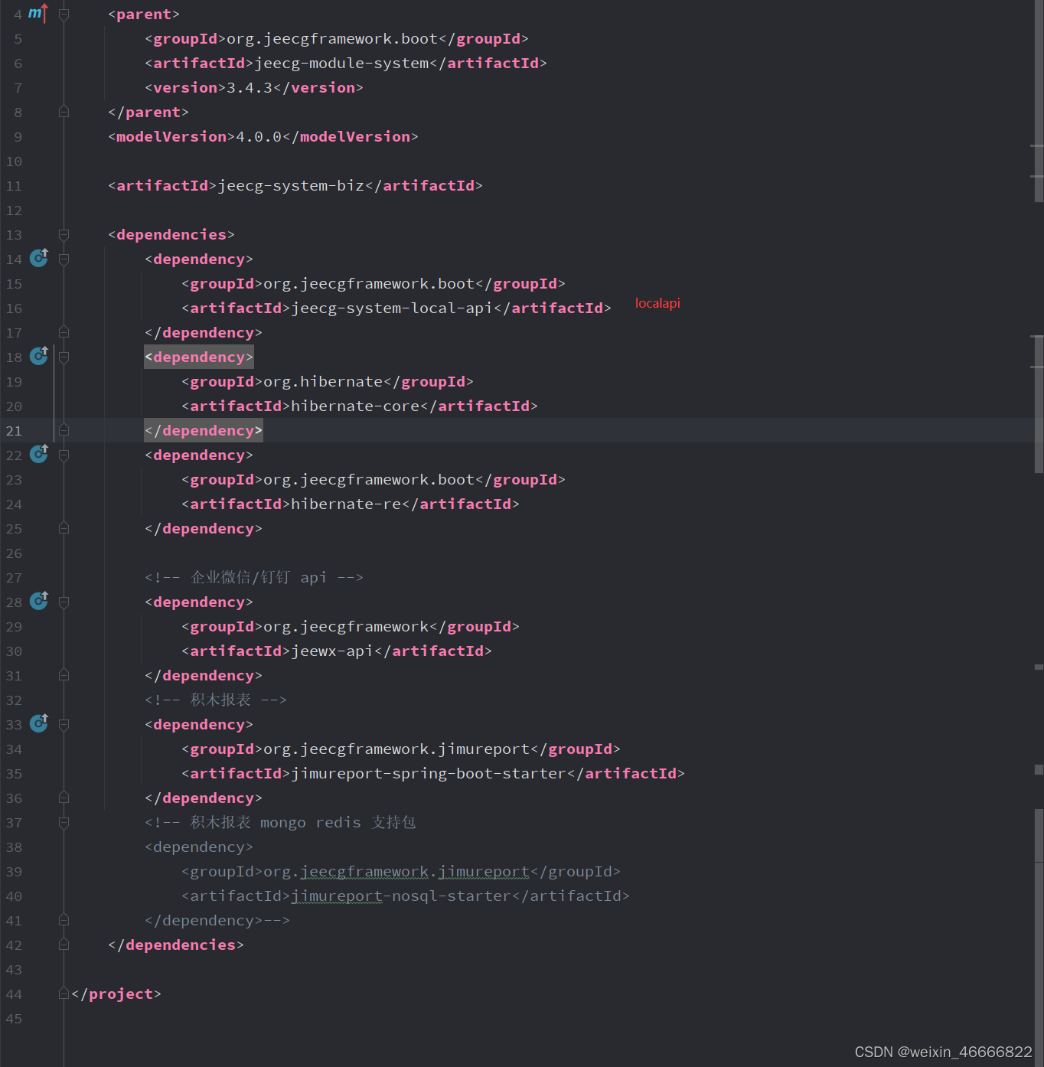Collapse the hibernate-re dependency fold on line 22
This screenshot has height=1067, width=1044.
pyautogui.click(x=64, y=455)
